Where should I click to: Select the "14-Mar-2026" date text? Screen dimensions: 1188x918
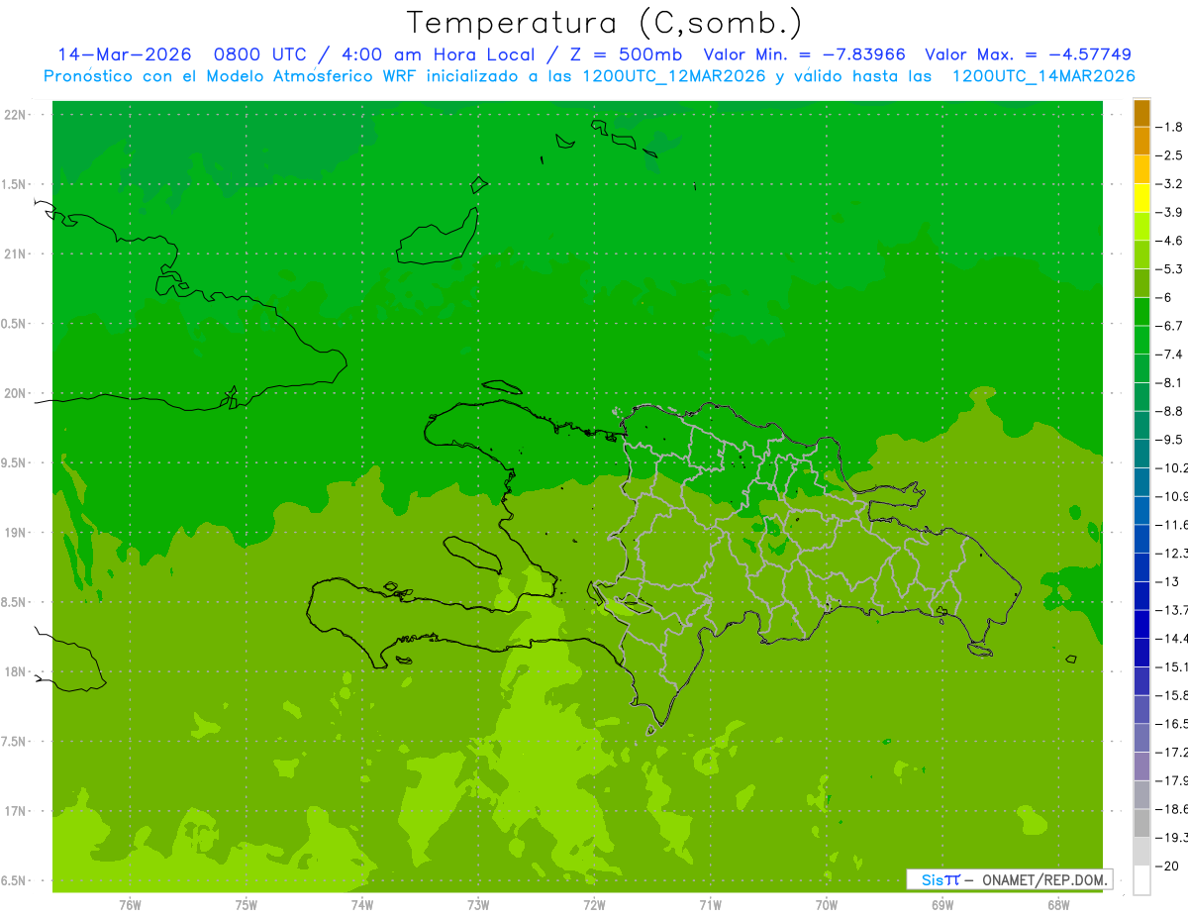click(x=124, y=54)
